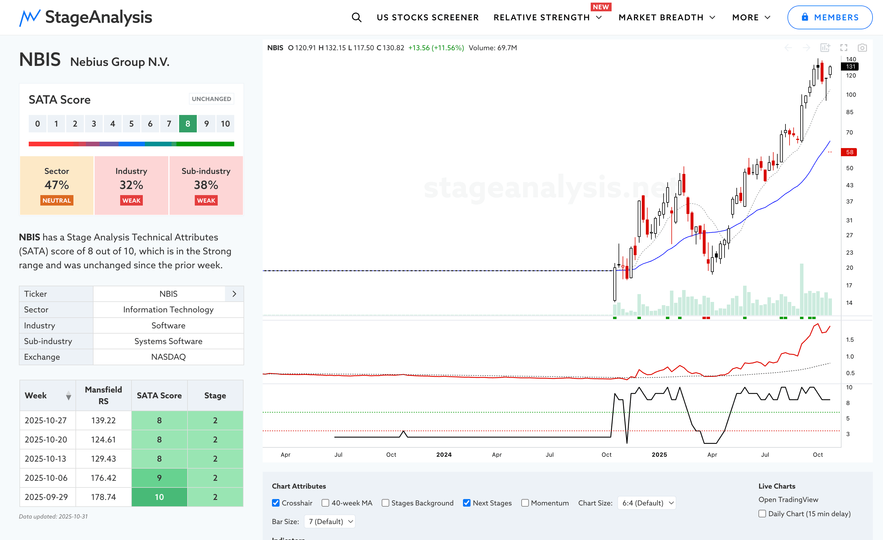Screen dimensions: 883x540
Task: Click the NBIS ticker row arrow
Action: [x=234, y=294]
